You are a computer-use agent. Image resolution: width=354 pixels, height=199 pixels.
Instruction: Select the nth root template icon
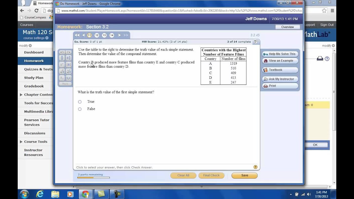tap(69, 71)
